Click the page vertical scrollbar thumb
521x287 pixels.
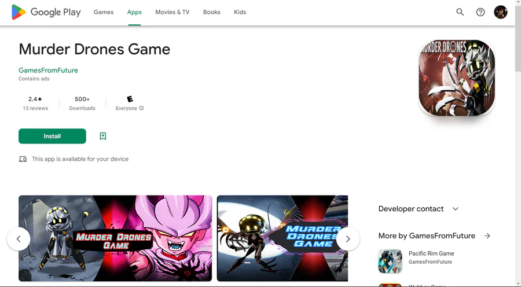pyautogui.click(x=518, y=38)
